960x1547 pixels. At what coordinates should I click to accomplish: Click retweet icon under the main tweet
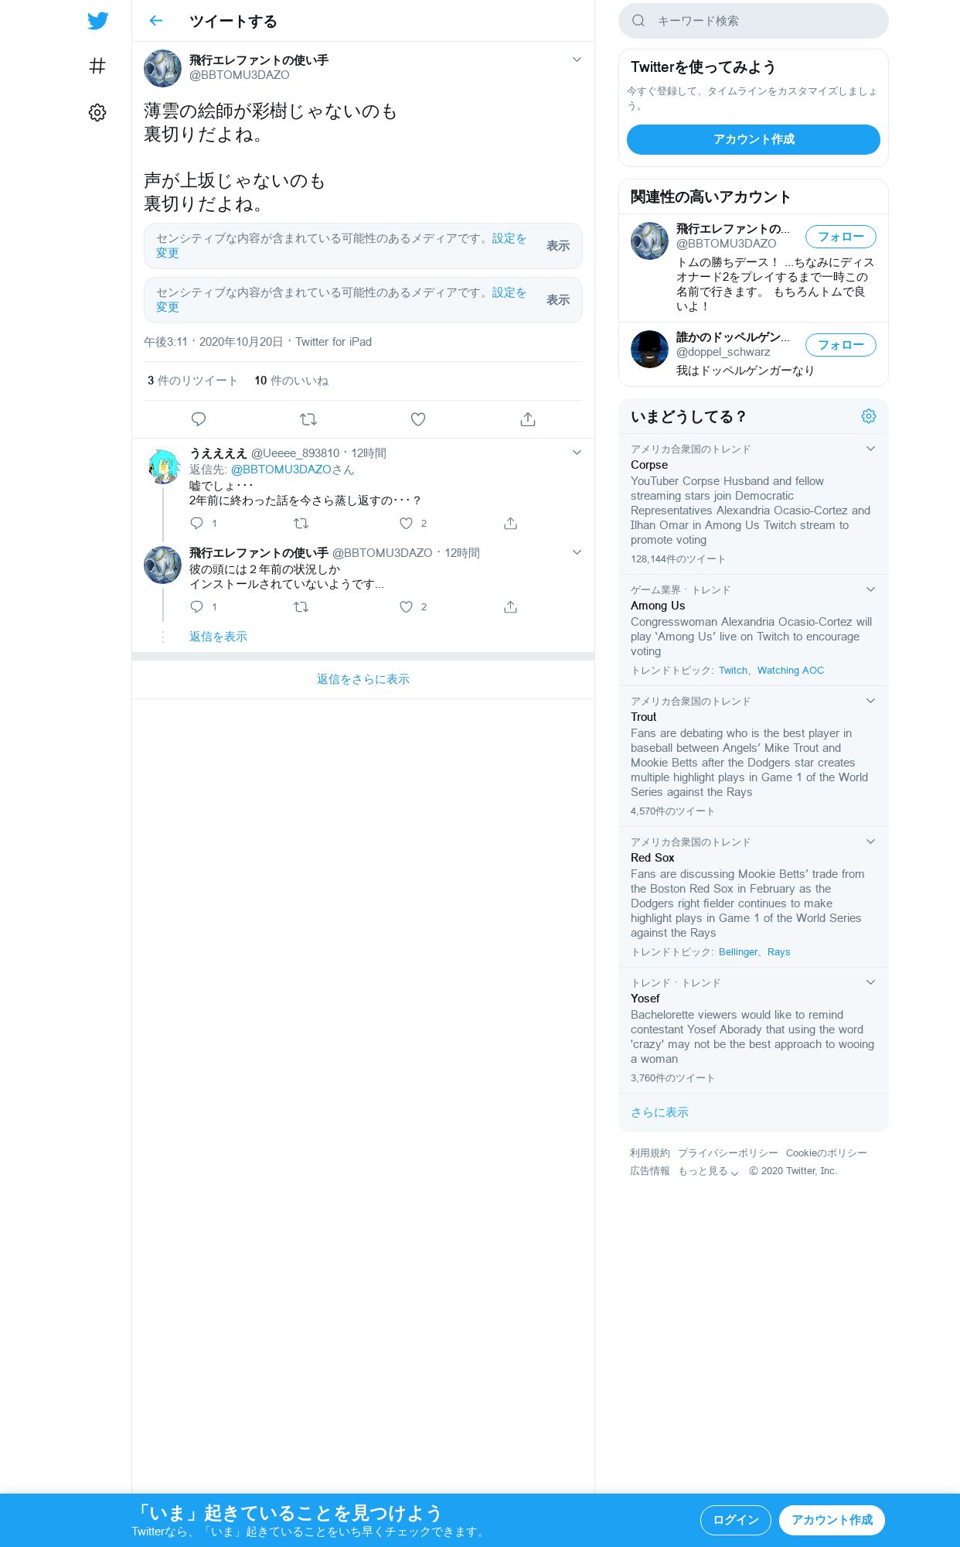tap(308, 419)
